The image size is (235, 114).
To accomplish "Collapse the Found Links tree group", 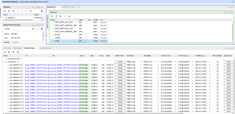I will point(4,62).
